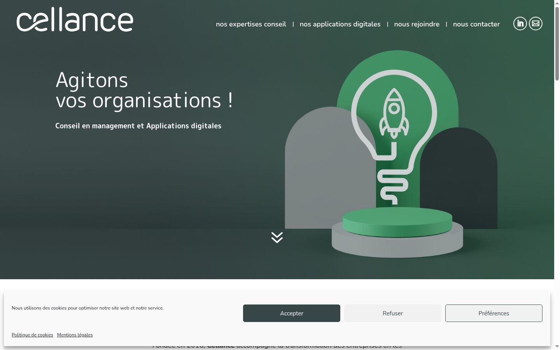The width and height of the screenshot is (560, 350).
Task: Open the LinkedIn profile icon
Action: pos(520,24)
